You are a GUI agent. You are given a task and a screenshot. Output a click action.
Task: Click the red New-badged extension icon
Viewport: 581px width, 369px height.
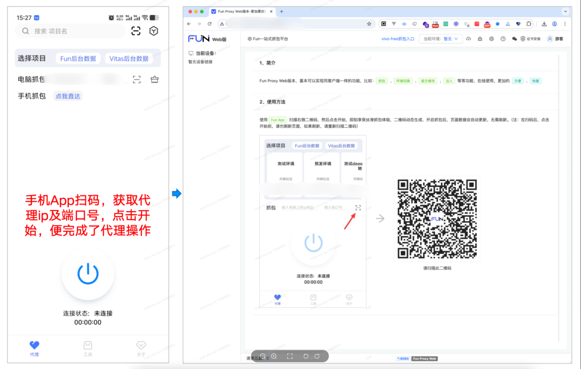(x=435, y=24)
